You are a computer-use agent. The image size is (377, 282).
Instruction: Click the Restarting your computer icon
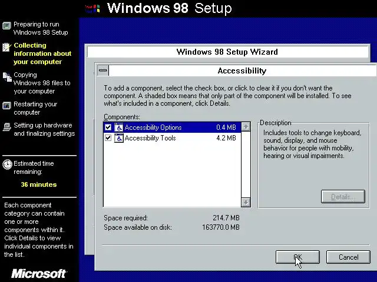[6, 106]
